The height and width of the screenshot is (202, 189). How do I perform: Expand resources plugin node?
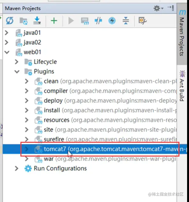click(x=26, y=120)
